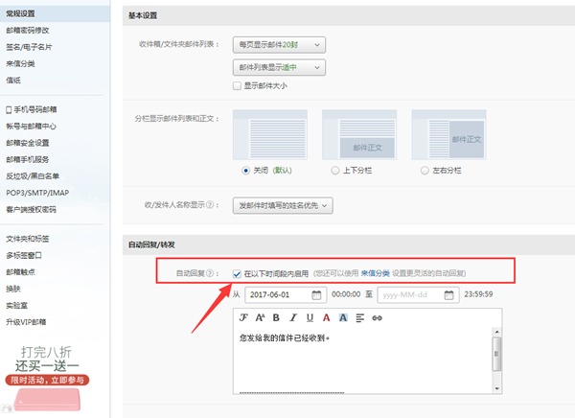Insert hyperlink using the link icon
The image size is (575, 418).
tap(377, 317)
